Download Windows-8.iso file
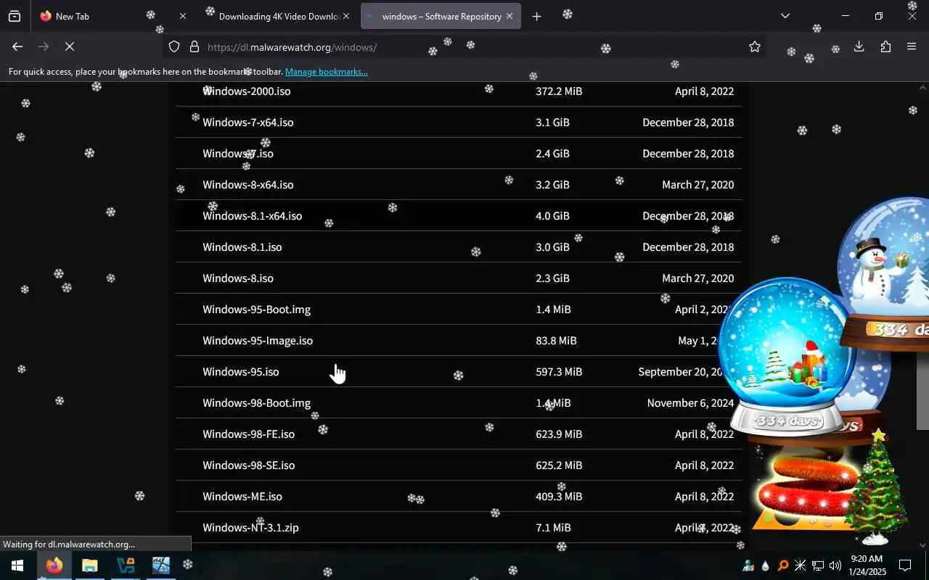929x580 pixels. pos(238,278)
